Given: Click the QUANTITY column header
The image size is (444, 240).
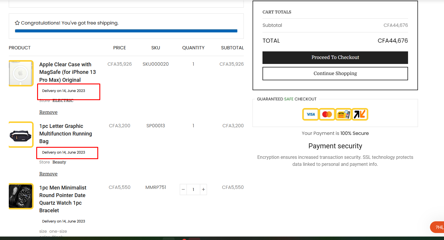Looking at the screenshot, I should point(193,48).
